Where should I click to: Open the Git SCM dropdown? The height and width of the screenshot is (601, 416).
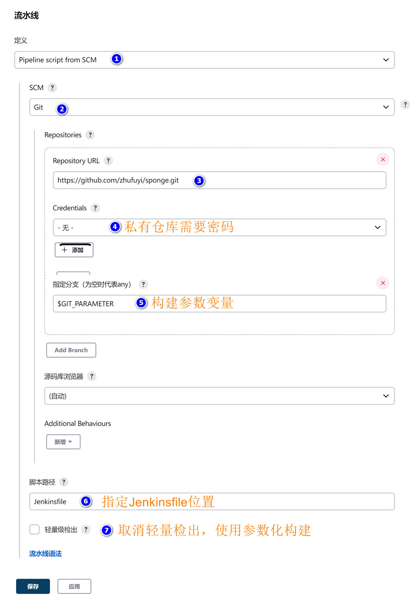212,107
